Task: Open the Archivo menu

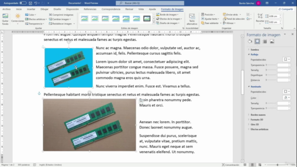Action: [x=6, y=9]
